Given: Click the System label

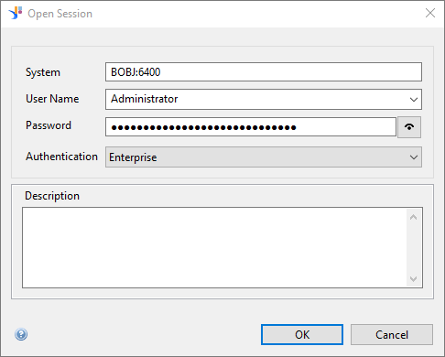Looking at the screenshot, I should pyautogui.click(x=43, y=72).
